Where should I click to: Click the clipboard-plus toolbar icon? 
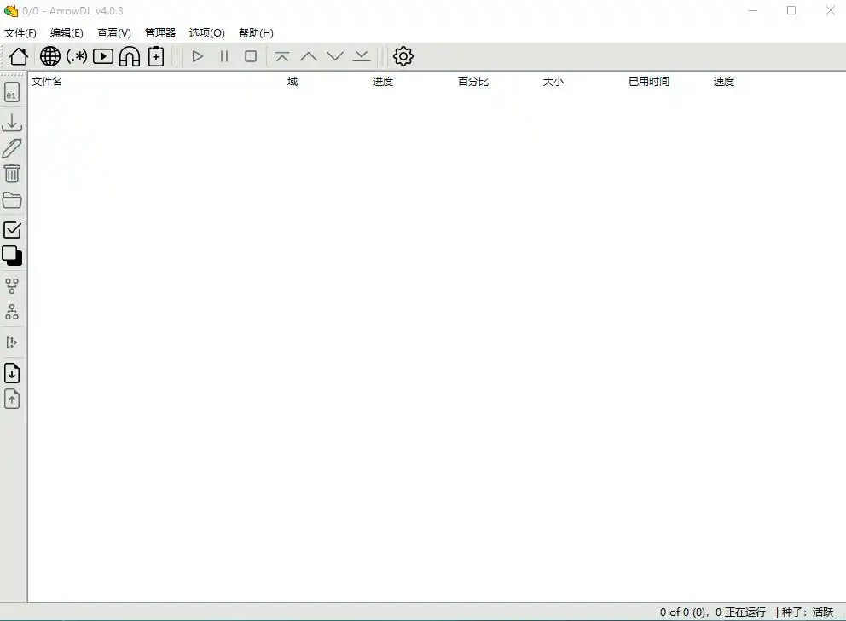(x=156, y=56)
